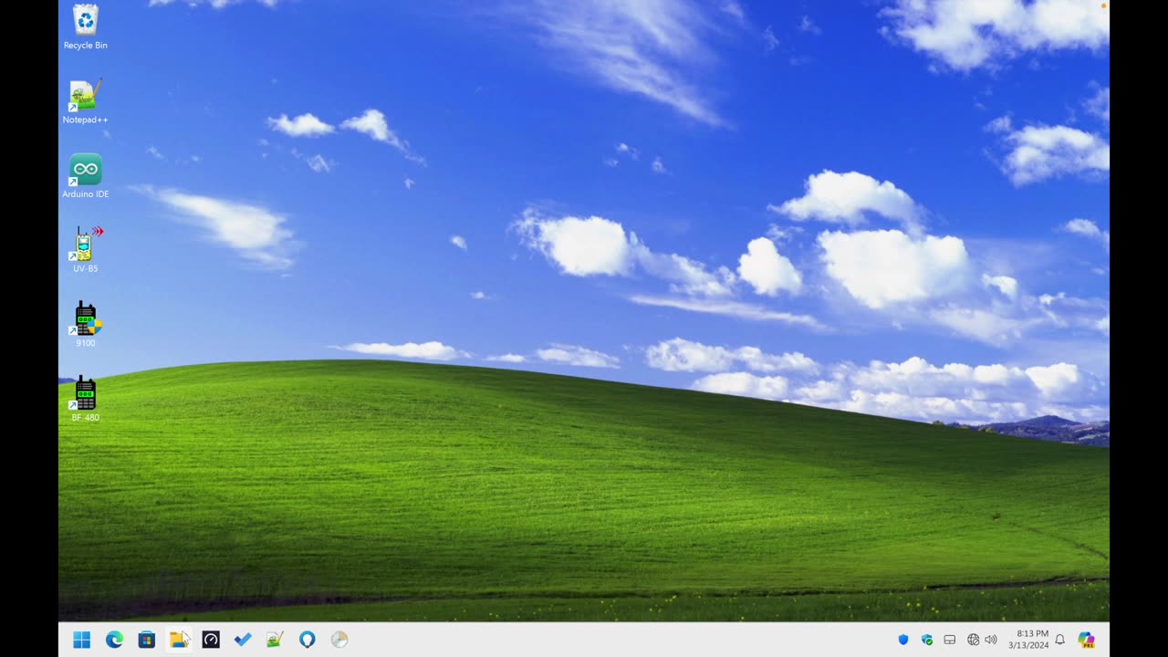
Task: Open the disc-shaped app icon in taskbar
Action: (339, 640)
